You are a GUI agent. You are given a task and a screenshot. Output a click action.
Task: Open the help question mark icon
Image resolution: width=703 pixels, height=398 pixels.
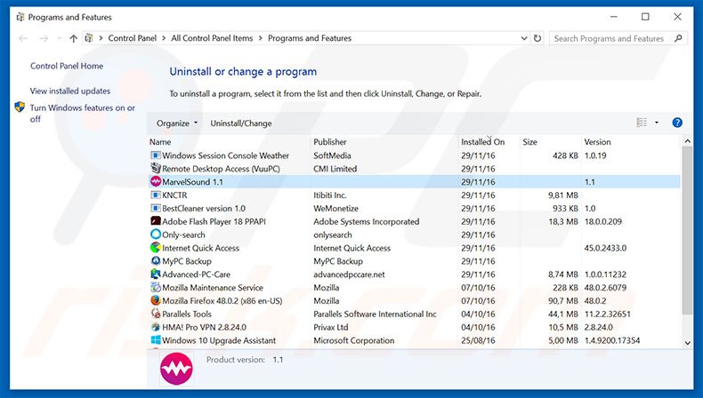coord(677,123)
